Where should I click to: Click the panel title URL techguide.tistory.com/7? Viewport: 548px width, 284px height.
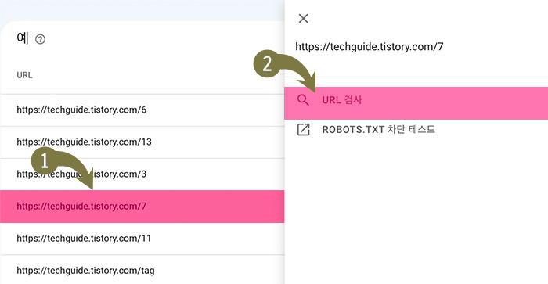pyautogui.click(x=370, y=47)
